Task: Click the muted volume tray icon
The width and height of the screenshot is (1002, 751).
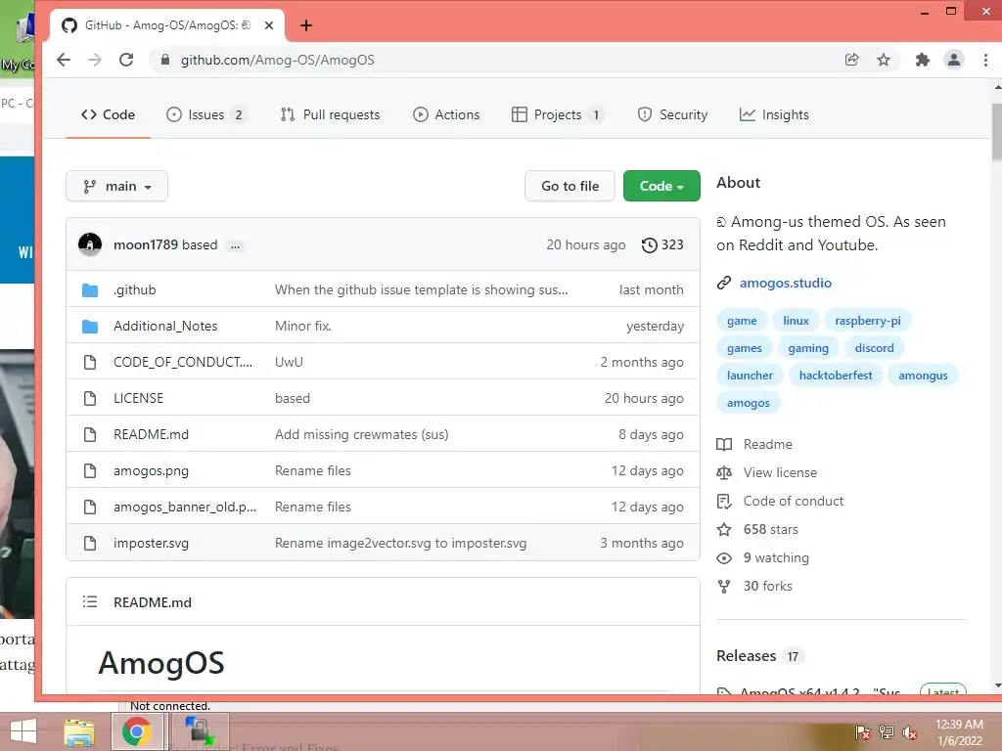Action: [x=909, y=732]
